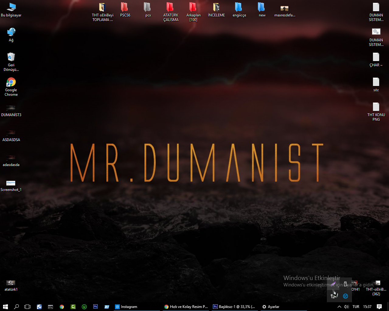Screen dimensions: 389x311
Task: Open the Ağ network desktop icon
Action: tap(11, 35)
